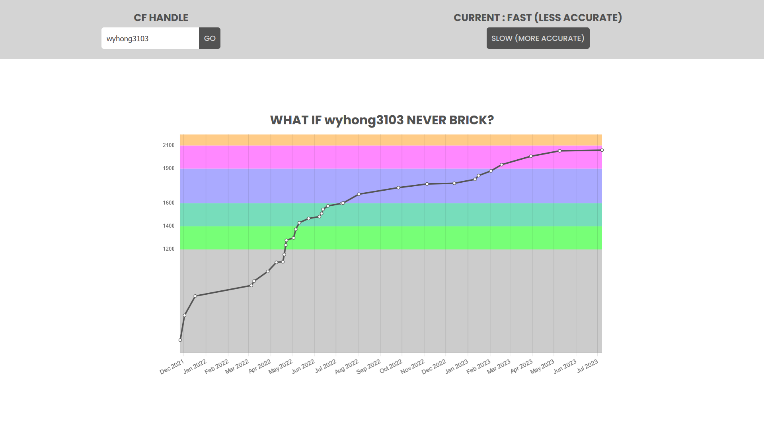Screen dimensions: 764x429
Task: Click the CF HANDLE heading
Action: pyautogui.click(x=161, y=17)
